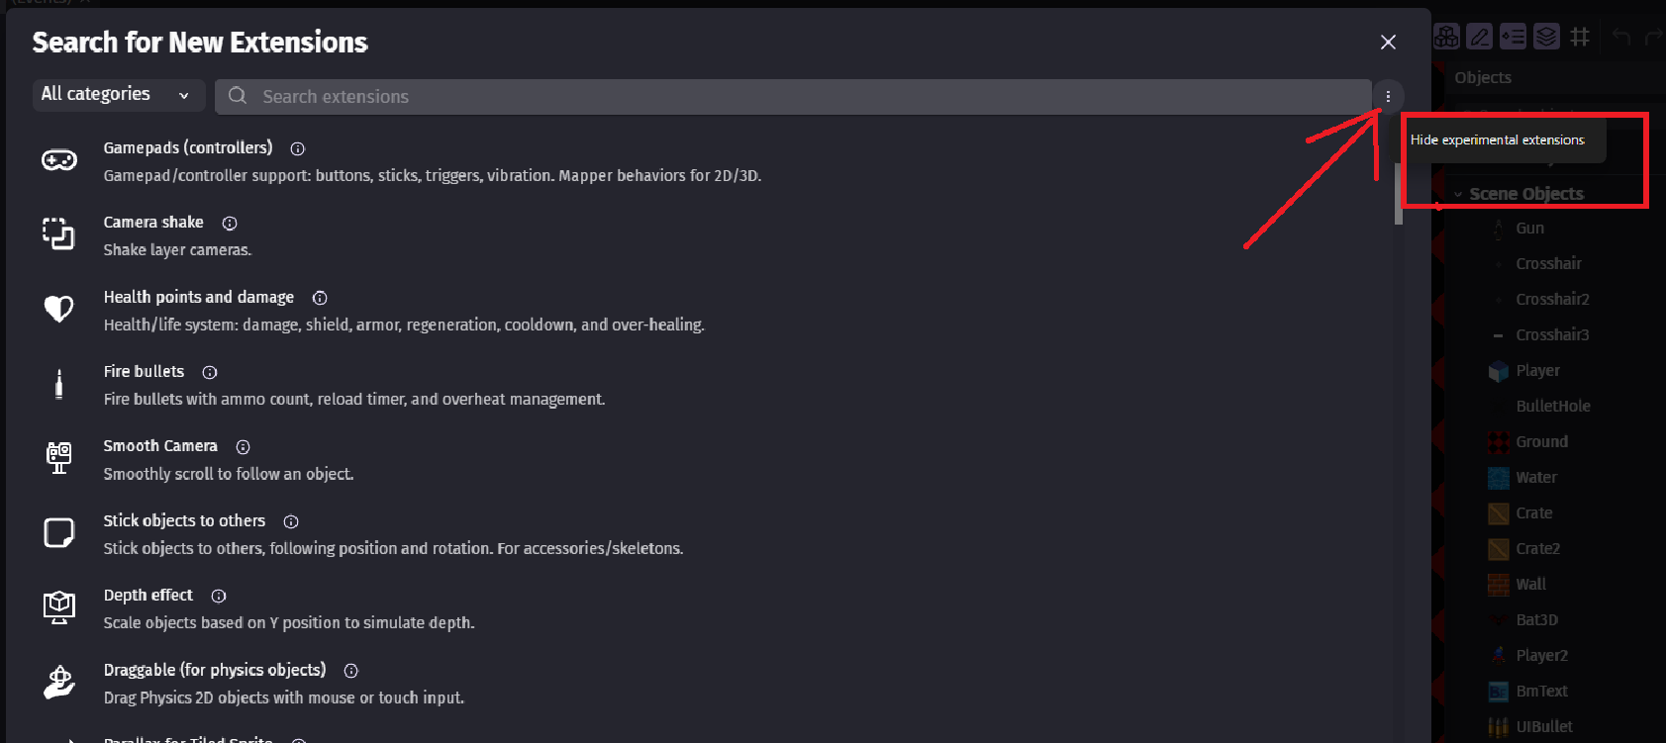Click the Camera shake extension icon
The height and width of the screenshot is (743, 1666).
[x=59, y=234]
